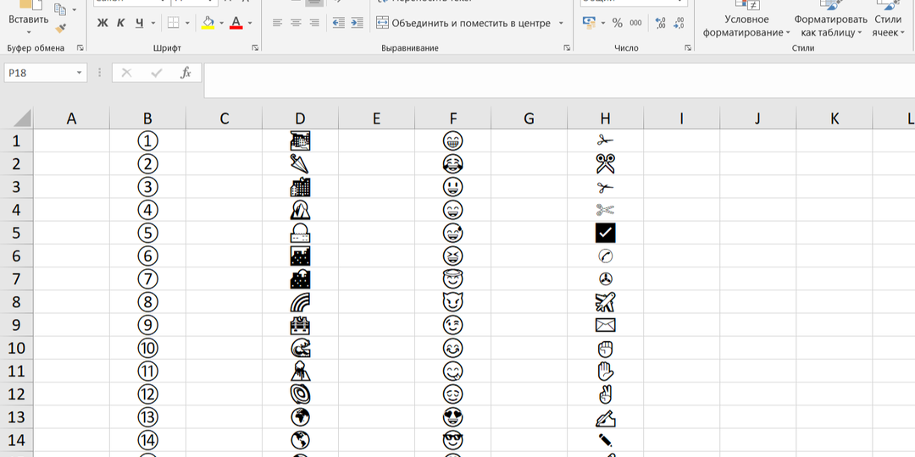Open the underline style dropdown arrow

tap(152, 24)
